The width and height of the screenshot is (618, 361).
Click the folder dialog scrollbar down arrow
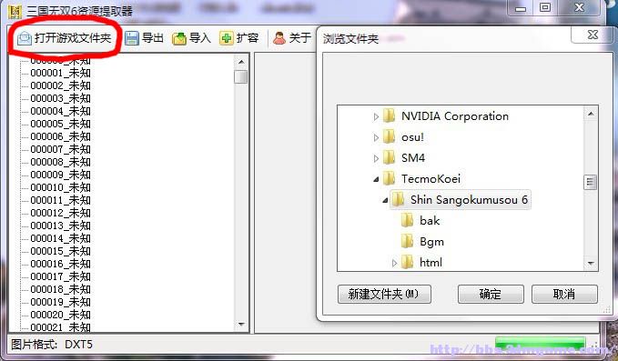[x=591, y=263]
